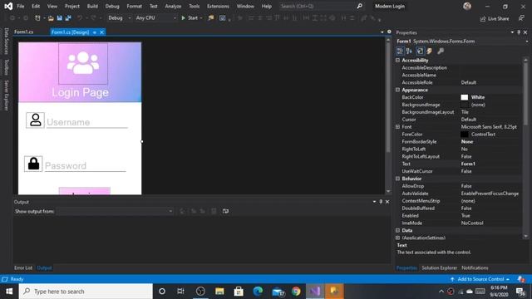Open the Server Explorer side tab

(6, 96)
